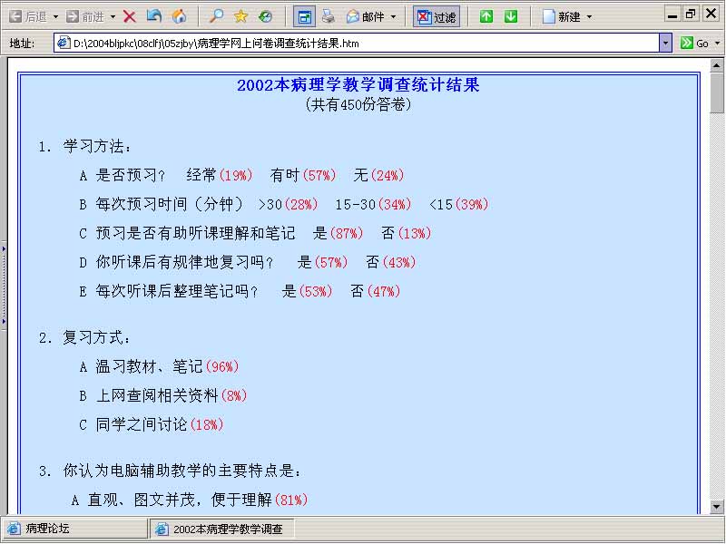Image resolution: width=726 pixels, height=544 pixels.
Task: Open the search magnifier icon
Action: pos(216,16)
